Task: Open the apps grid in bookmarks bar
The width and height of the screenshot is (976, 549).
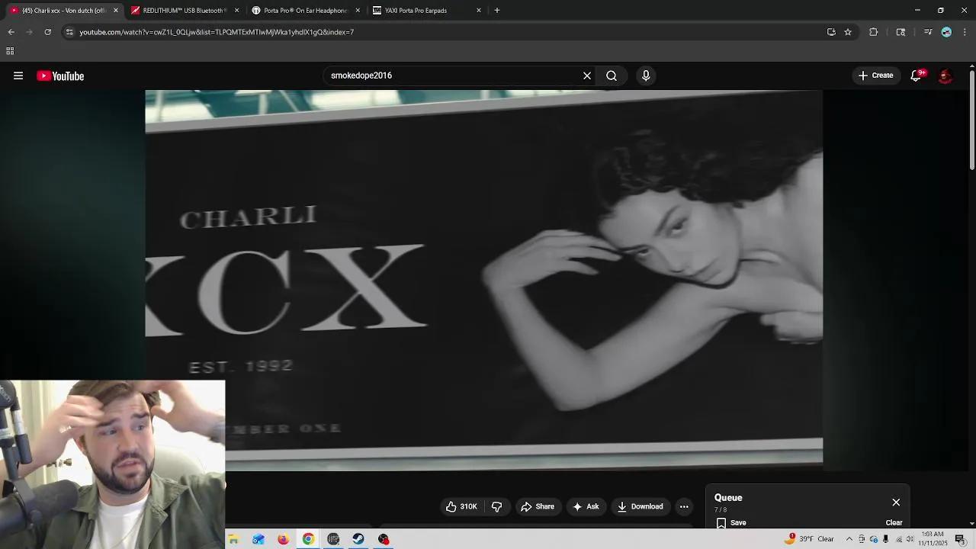Action: click(x=10, y=51)
